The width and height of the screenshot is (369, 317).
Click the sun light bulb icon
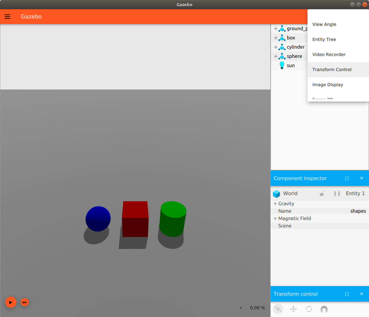coord(282,65)
